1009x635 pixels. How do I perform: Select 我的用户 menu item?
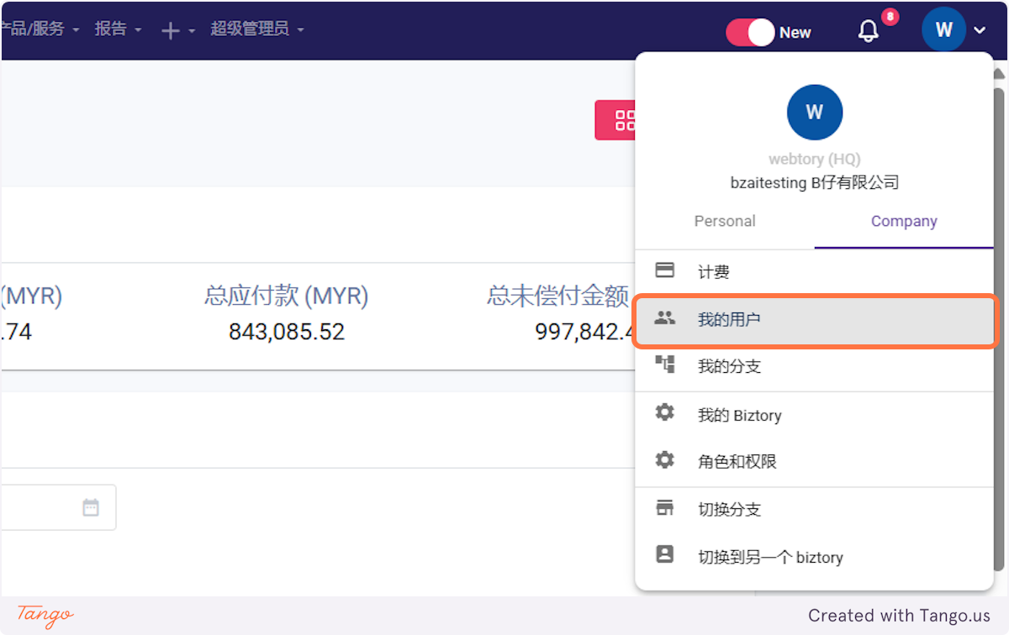pos(814,319)
